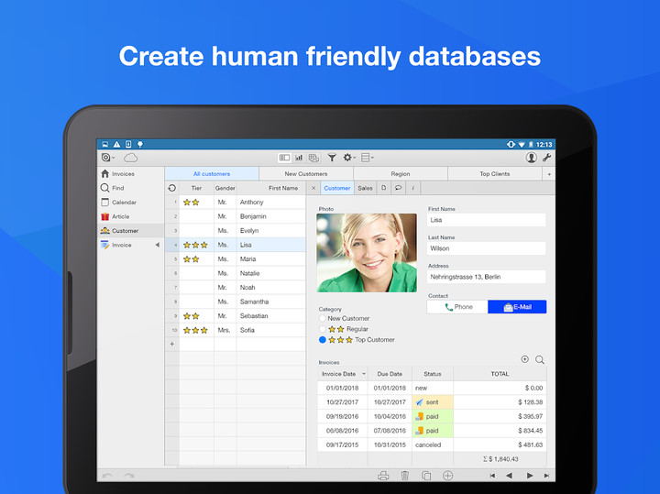Add new record from bottom toolbar
Viewport: 660px width, 494px height.
pos(447,476)
